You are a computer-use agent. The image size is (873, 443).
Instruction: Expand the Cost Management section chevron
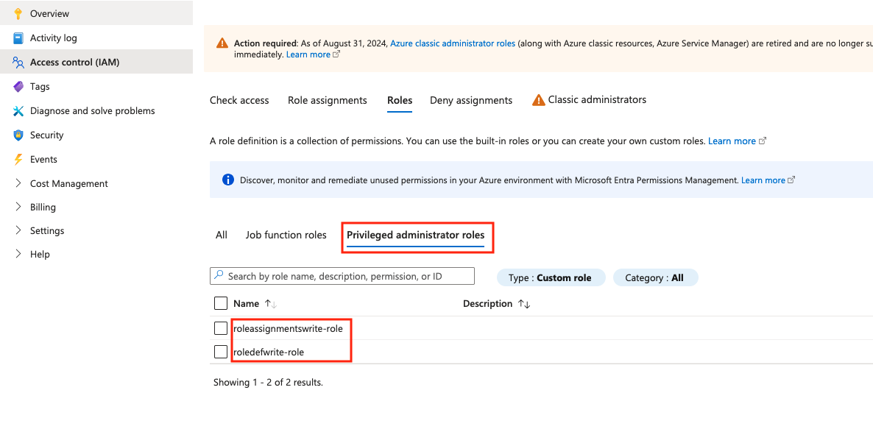pos(18,183)
